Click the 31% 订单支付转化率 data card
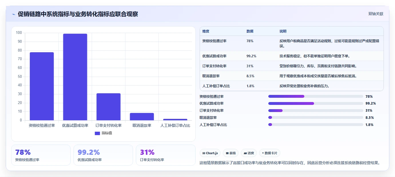Screen dimensions: 395x177 [166, 155]
